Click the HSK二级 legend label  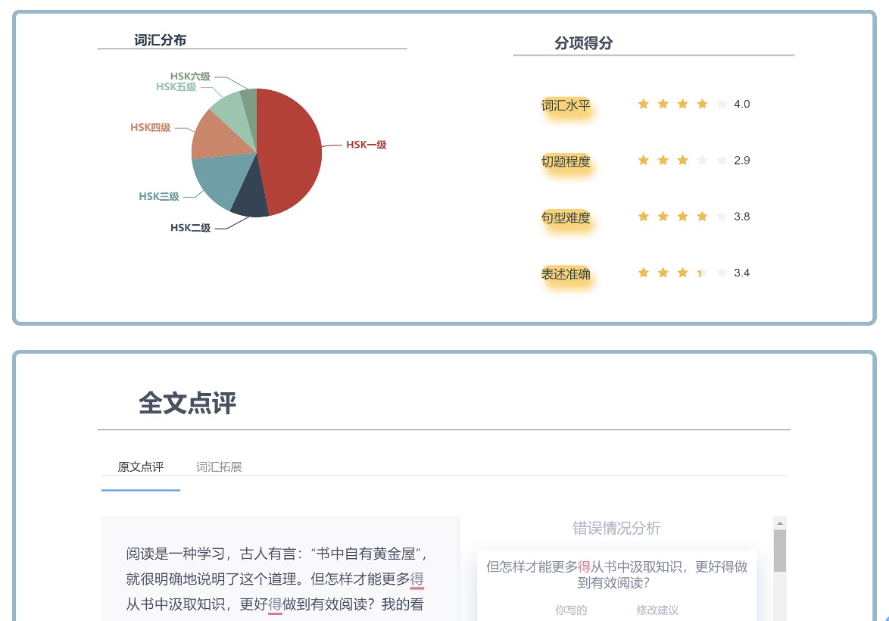191,228
